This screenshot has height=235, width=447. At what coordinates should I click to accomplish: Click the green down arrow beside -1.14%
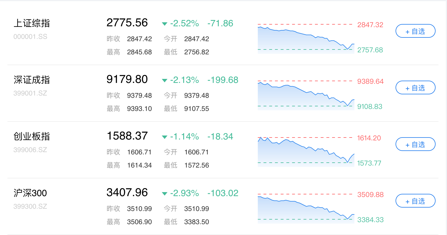[x=164, y=137]
